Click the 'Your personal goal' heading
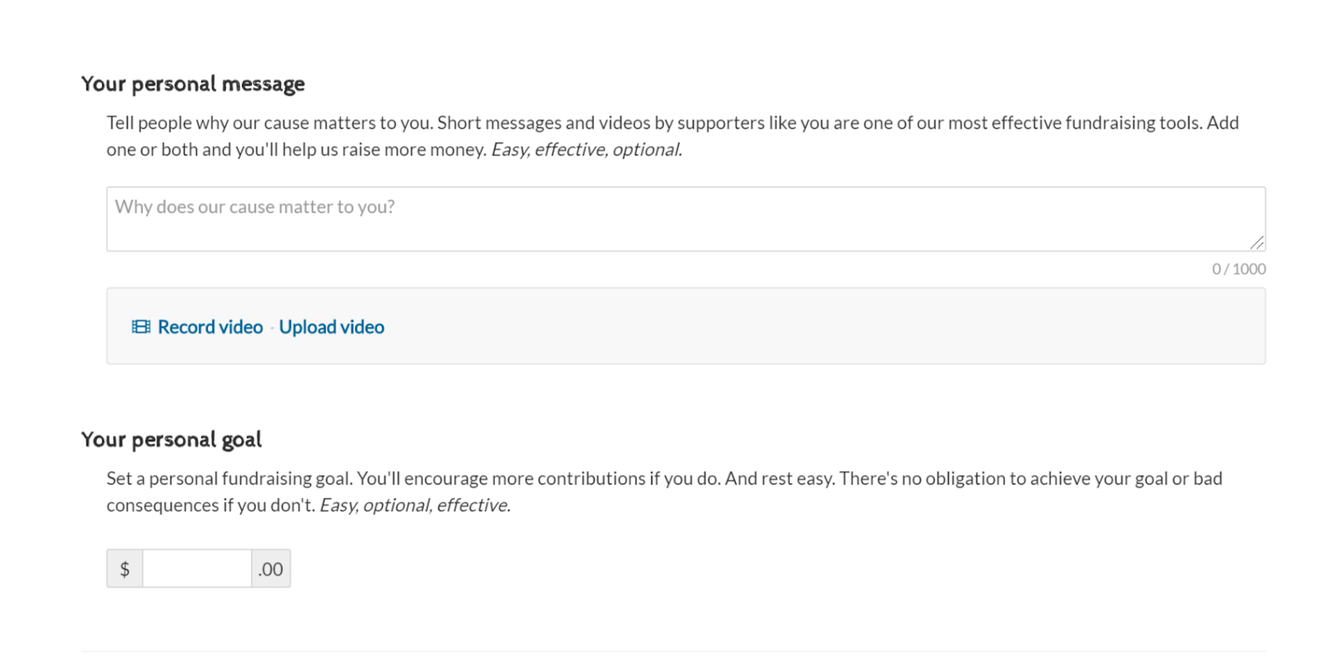Screen dimensions: 1331x669 (171, 440)
